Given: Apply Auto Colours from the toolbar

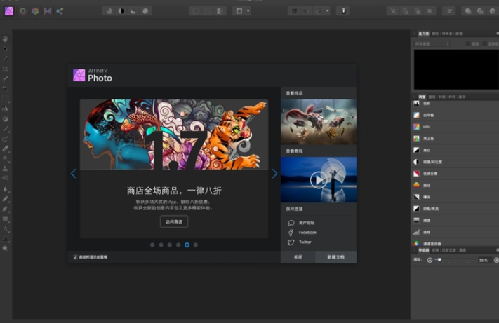Looking at the screenshot, I should click(x=133, y=11).
